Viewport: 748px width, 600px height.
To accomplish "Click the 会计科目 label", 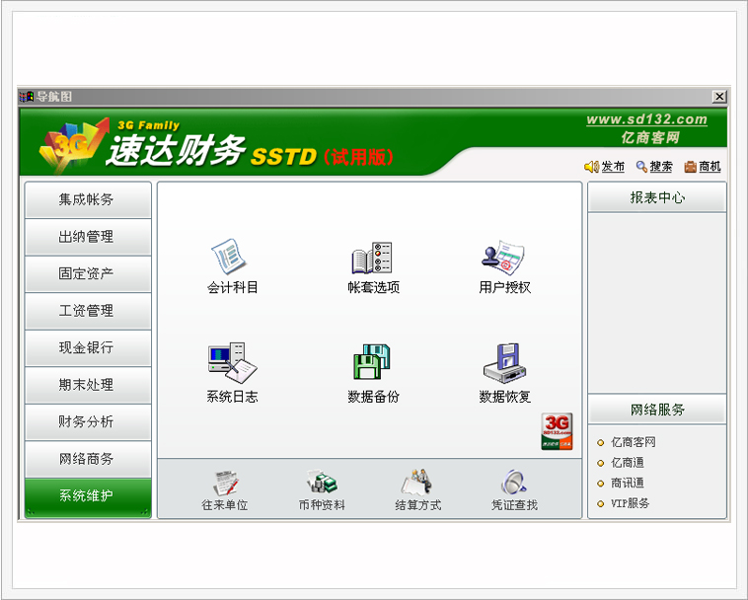I will coord(232,287).
